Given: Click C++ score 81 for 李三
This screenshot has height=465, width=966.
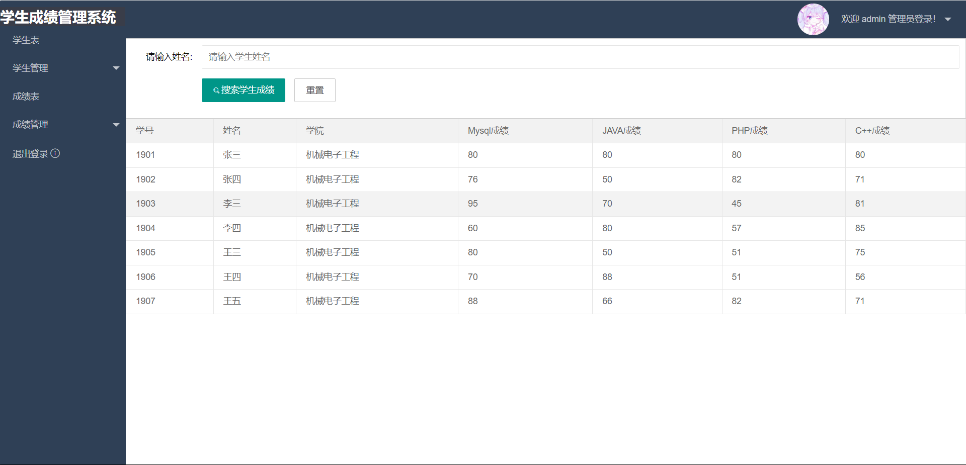Looking at the screenshot, I should click(860, 204).
